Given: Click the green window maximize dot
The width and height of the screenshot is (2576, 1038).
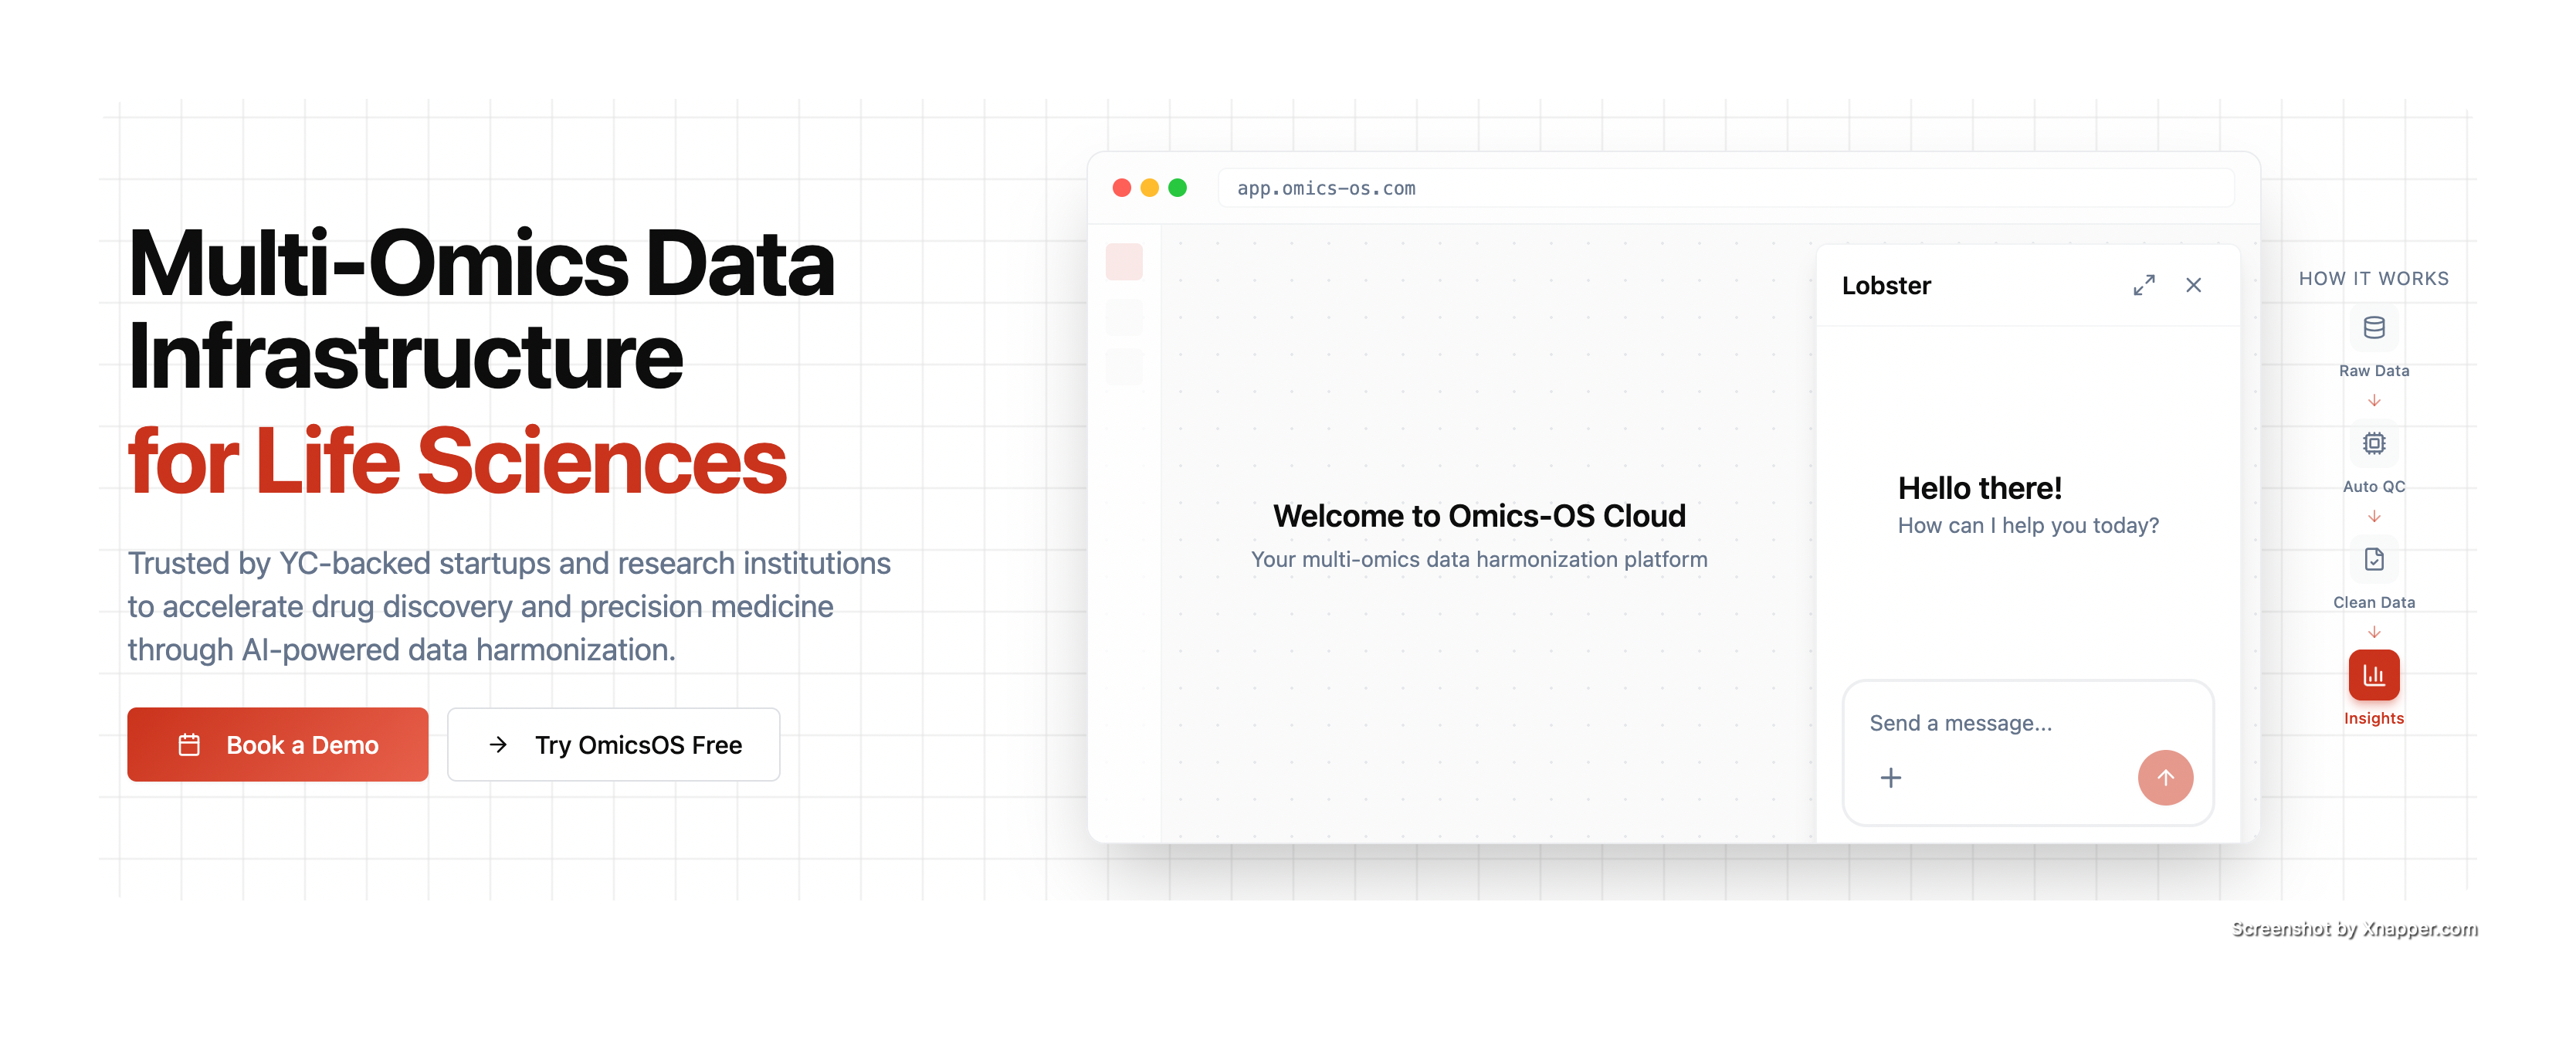Looking at the screenshot, I should pos(1178,188).
